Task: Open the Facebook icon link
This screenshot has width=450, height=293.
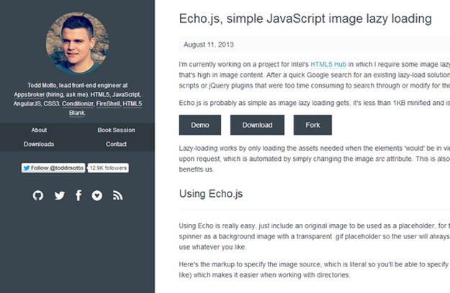Action: point(78,195)
